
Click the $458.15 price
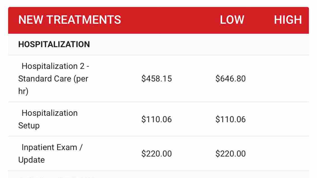pos(157,79)
